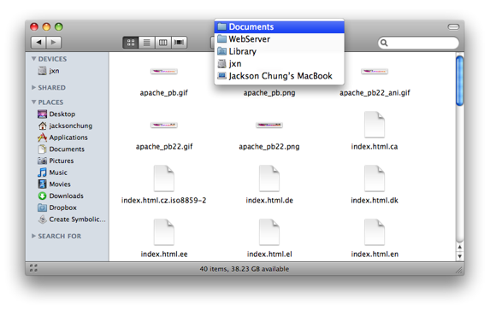Viewport: 496px width, 310px height.
Task: Select the index.html.ca file icon
Action: point(375,125)
